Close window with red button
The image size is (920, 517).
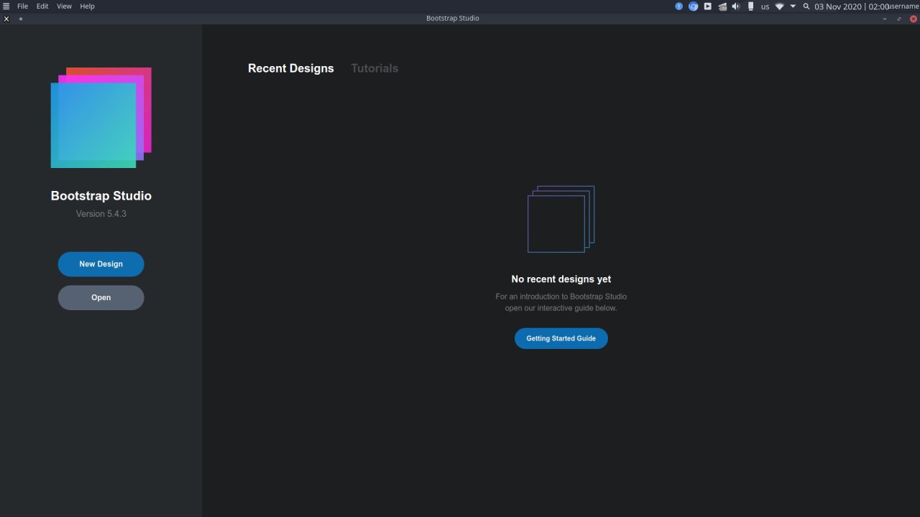(914, 19)
